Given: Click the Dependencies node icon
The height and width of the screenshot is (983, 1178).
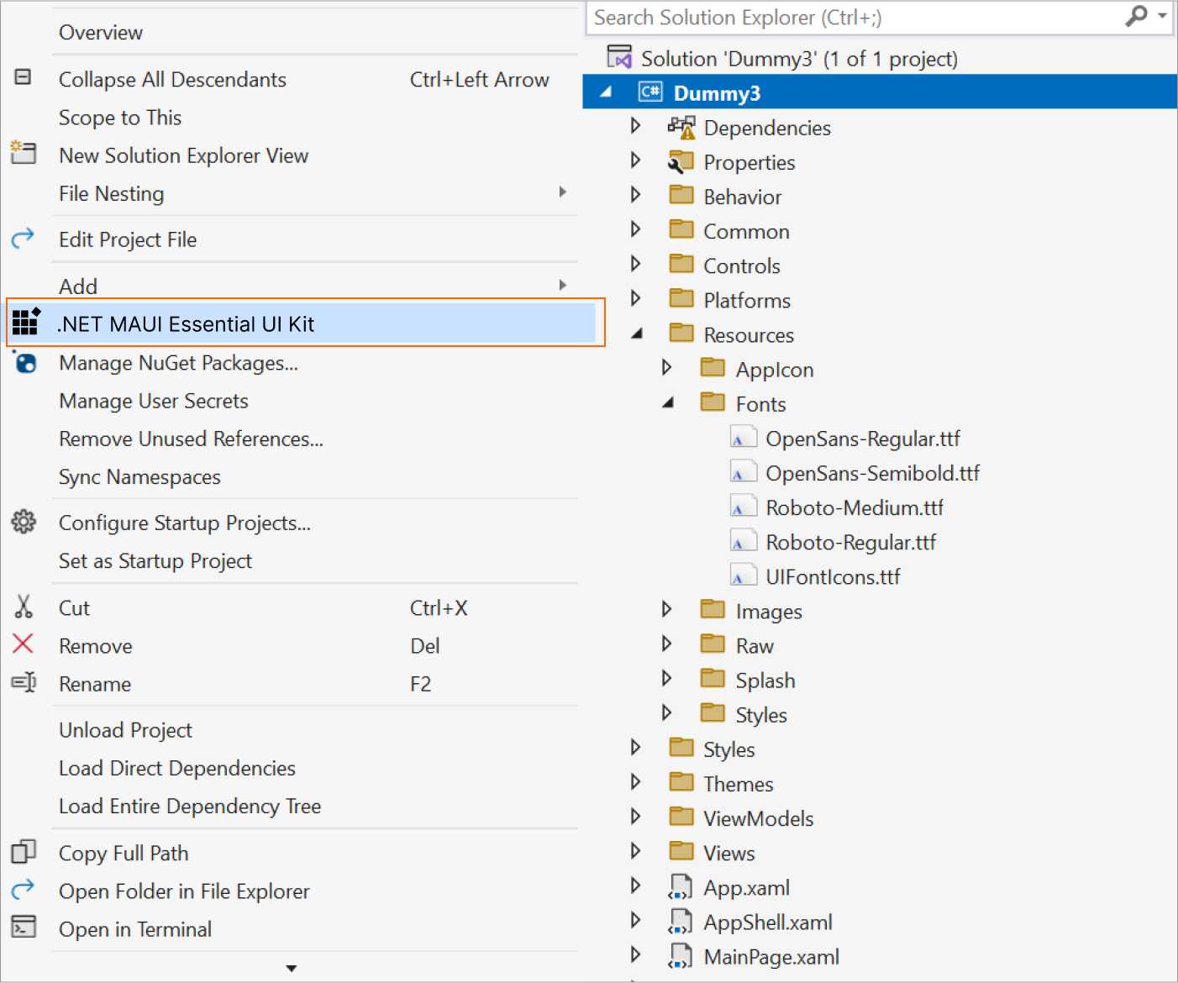Looking at the screenshot, I should point(681,127).
